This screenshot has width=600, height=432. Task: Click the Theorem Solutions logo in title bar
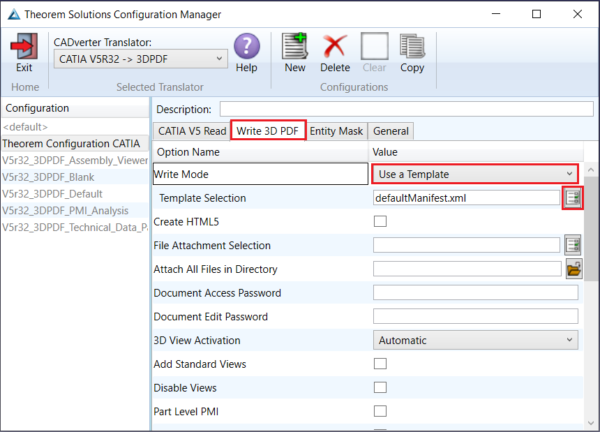[x=14, y=15]
